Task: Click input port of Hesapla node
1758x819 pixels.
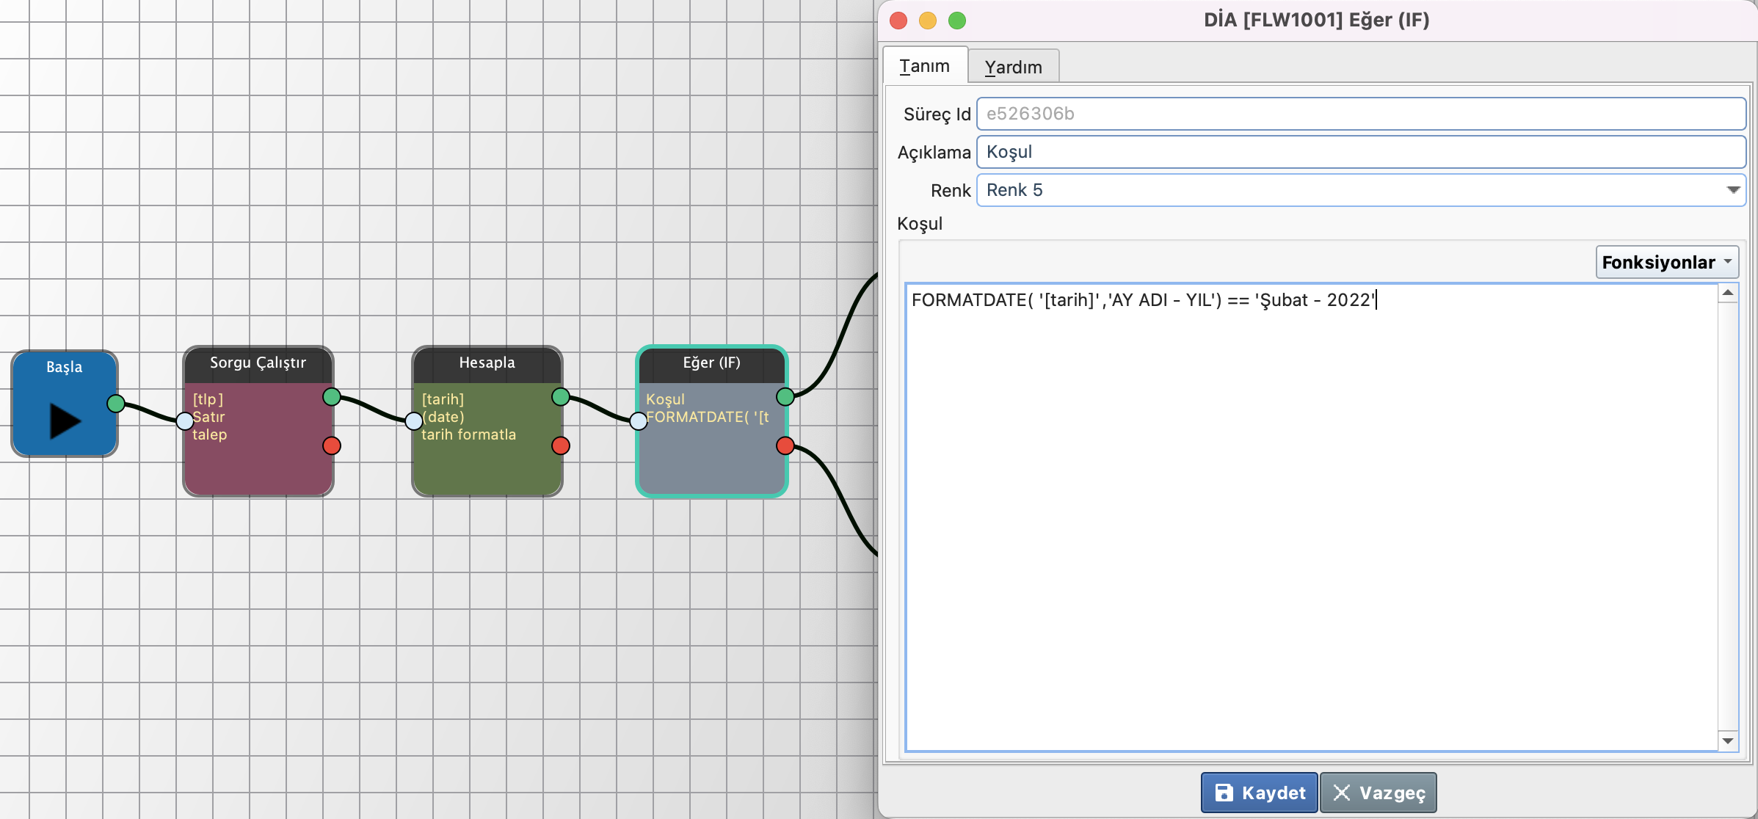Action: click(414, 421)
